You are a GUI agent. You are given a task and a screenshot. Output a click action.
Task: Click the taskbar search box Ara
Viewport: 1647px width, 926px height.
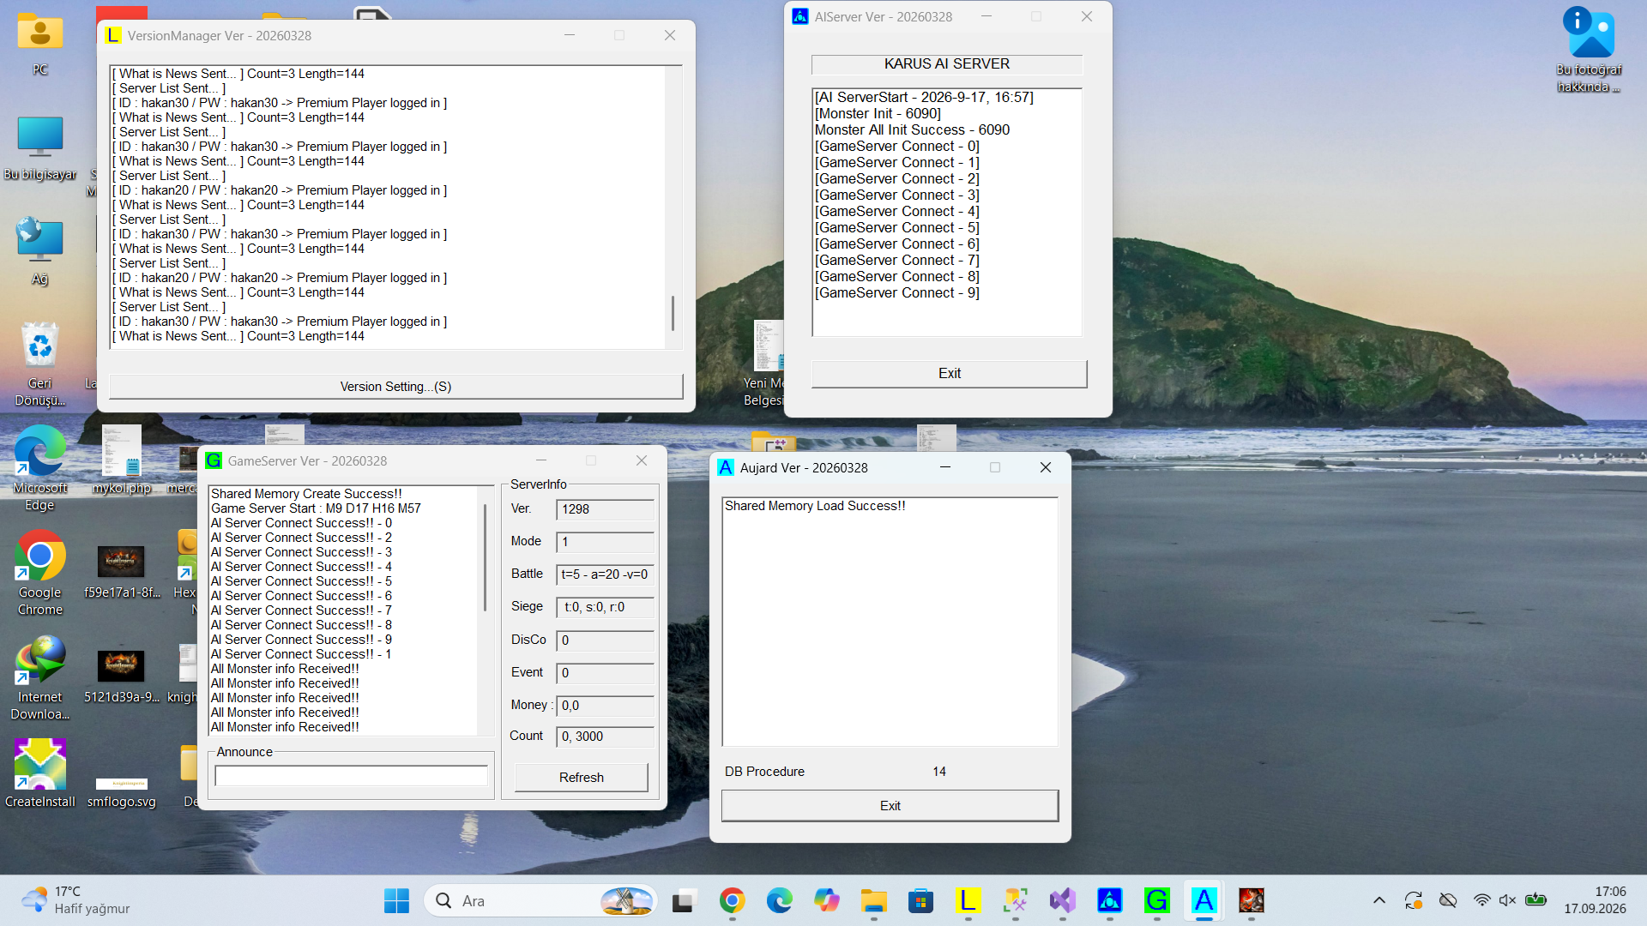click(540, 900)
